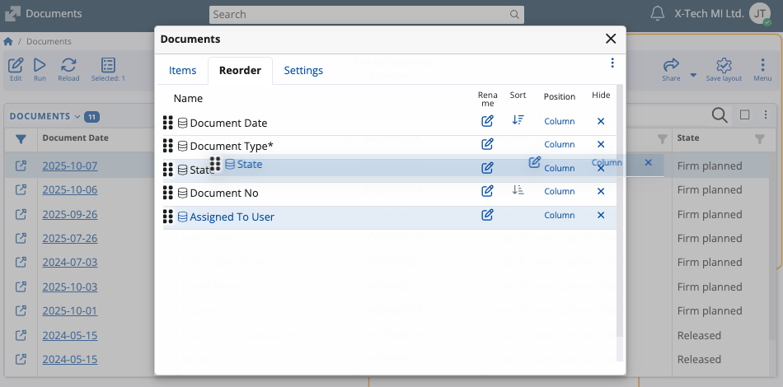
Task: Switch to the Settings tab
Action: pyautogui.click(x=303, y=71)
